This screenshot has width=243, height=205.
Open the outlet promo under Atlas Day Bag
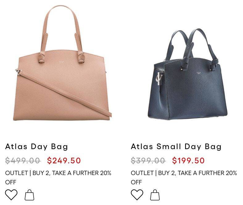[x=58, y=178]
